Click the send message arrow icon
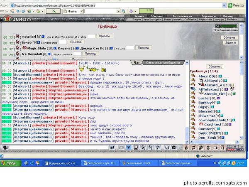This screenshot has width=249, height=187. [112, 148]
